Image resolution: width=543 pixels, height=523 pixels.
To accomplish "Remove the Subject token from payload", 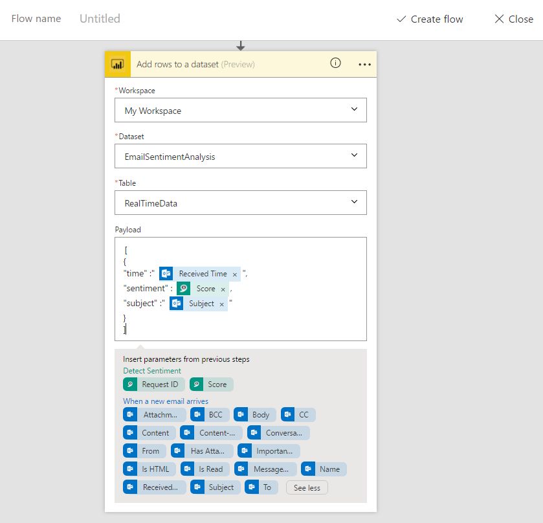I will point(221,304).
